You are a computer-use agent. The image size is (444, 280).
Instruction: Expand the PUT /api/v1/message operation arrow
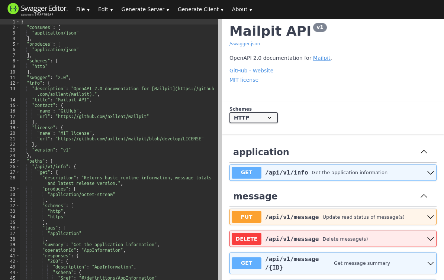[430, 217]
